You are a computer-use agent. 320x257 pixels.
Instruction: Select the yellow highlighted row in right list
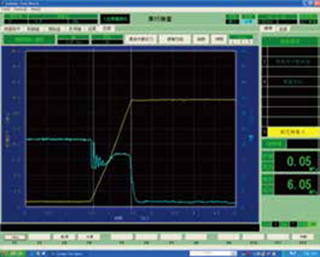coord(288,132)
